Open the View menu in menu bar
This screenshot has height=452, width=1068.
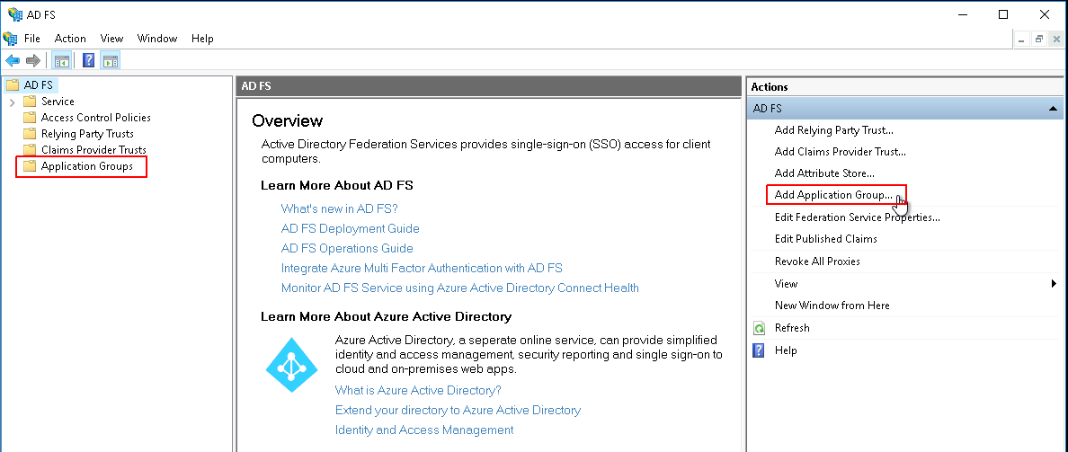[111, 39]
